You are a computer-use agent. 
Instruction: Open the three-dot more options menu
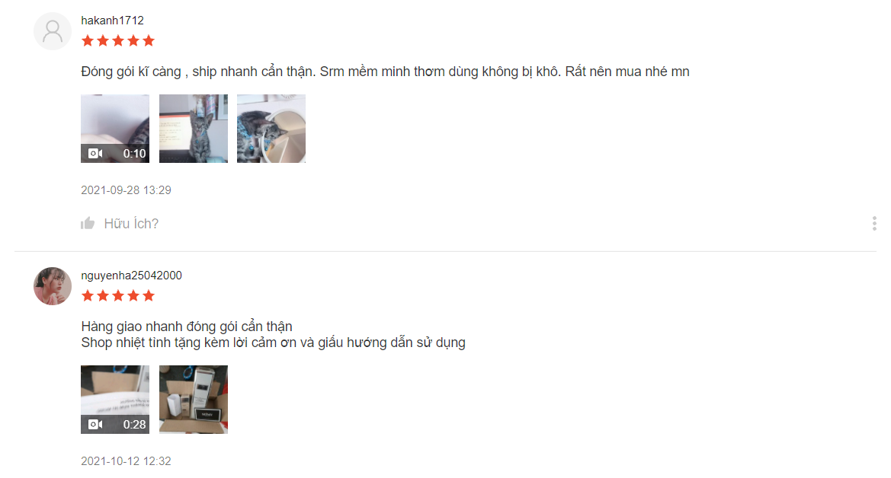click(x=874, y=223)
